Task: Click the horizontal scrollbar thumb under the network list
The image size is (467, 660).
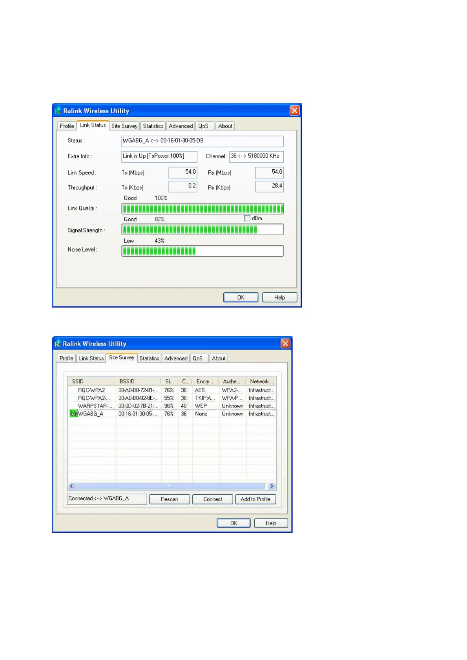Action: click(170, 486)
